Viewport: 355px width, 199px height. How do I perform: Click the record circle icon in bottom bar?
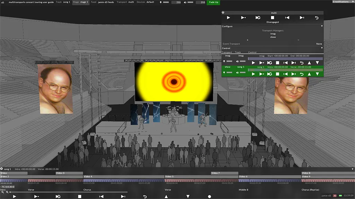[x=209, y=196]
